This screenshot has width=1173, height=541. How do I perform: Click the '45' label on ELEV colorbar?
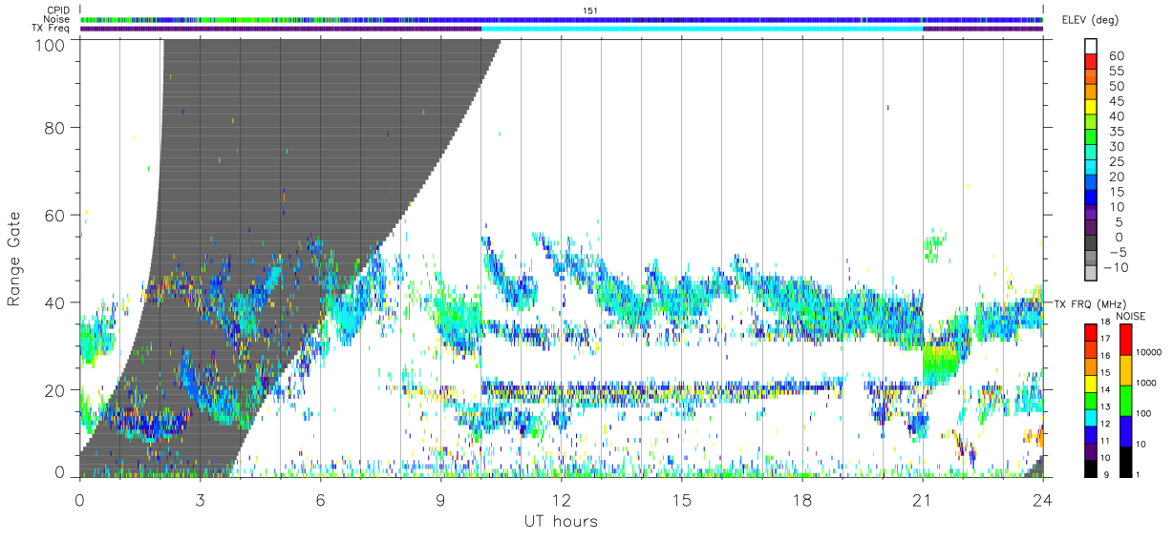[1116, 102]
